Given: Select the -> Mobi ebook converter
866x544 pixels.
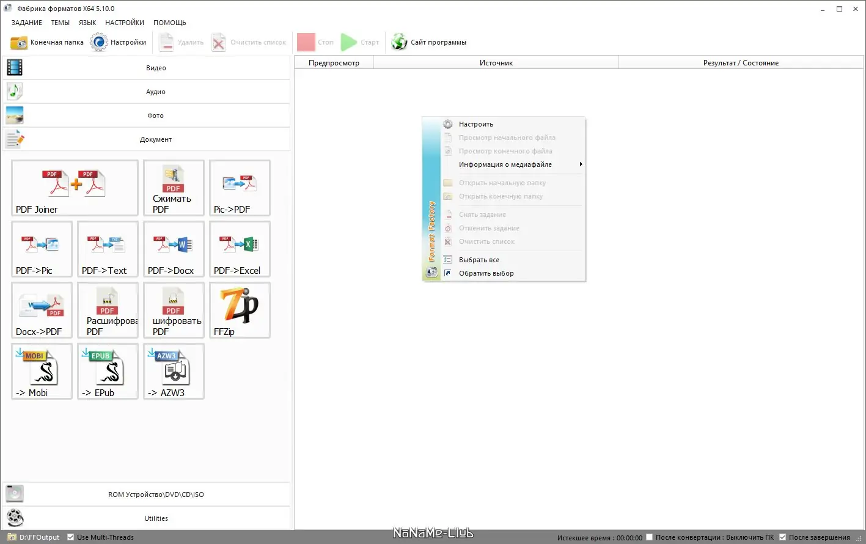Looking at the screenshot, I should pos(42,371).
